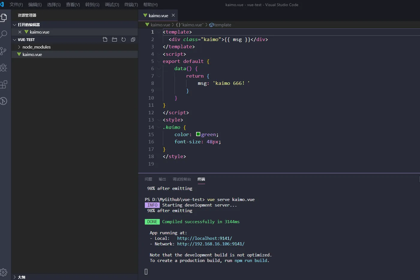Select kaimo.vue in open editors list
The height and width of the screenshot is (280, 420).
pyautogui.click(x=75, y=32)
